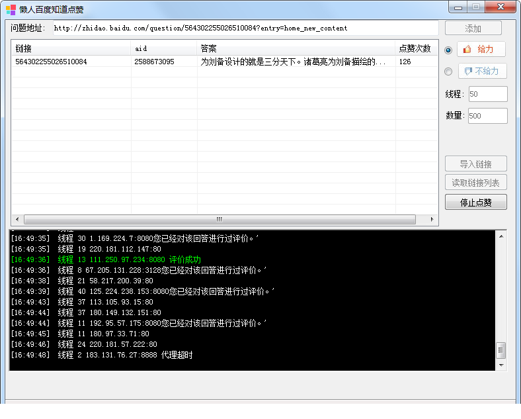Viewport: 521px width, 419px height.
Task: Click the 给力 thumbs-up button
Action: pos(481,49)
